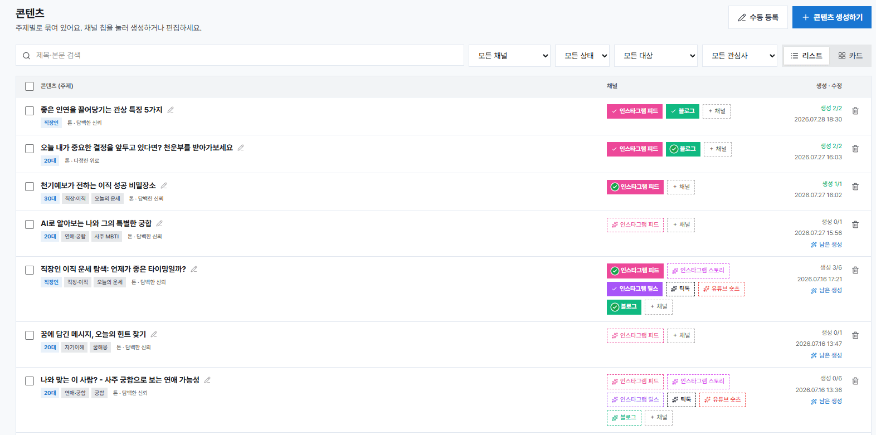
Task: Click the green 블로그 chip in '오늘 내가 중요한 결정을' row
Action: 683,149
